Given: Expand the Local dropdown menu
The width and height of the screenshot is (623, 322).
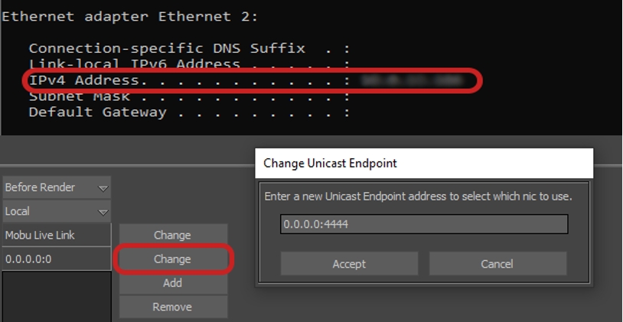Looking at the screenshot, I should click(57, 211).
